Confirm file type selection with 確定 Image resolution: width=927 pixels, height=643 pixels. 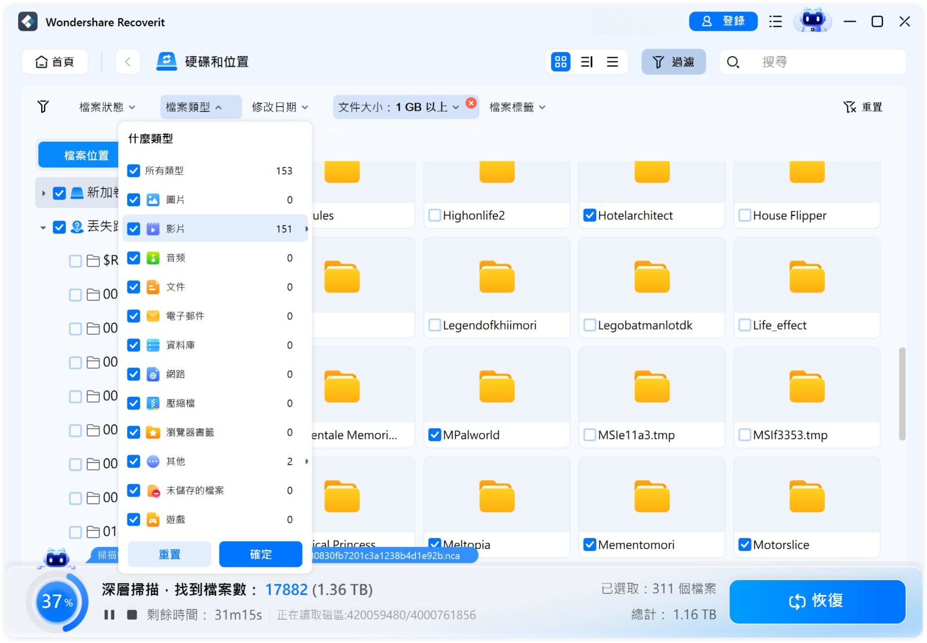coord(261,554)
